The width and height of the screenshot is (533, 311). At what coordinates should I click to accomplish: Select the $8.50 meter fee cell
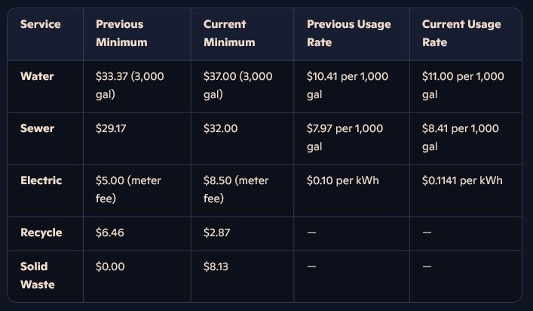click(236, 189)
